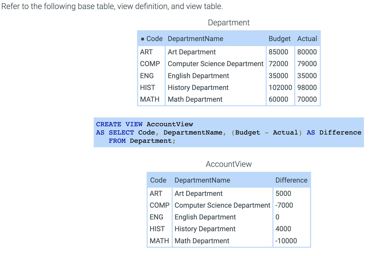Select the AccountView table title
Screen dimensions: 391x256
coord(228,164)
